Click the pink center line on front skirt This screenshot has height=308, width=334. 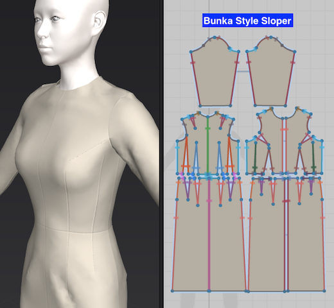(209, 235)
